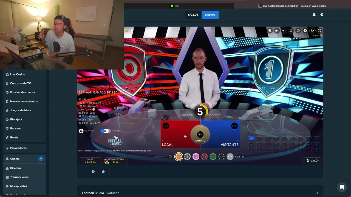
Task: Switch to the Kick browser tab
Action: [175, 6]
